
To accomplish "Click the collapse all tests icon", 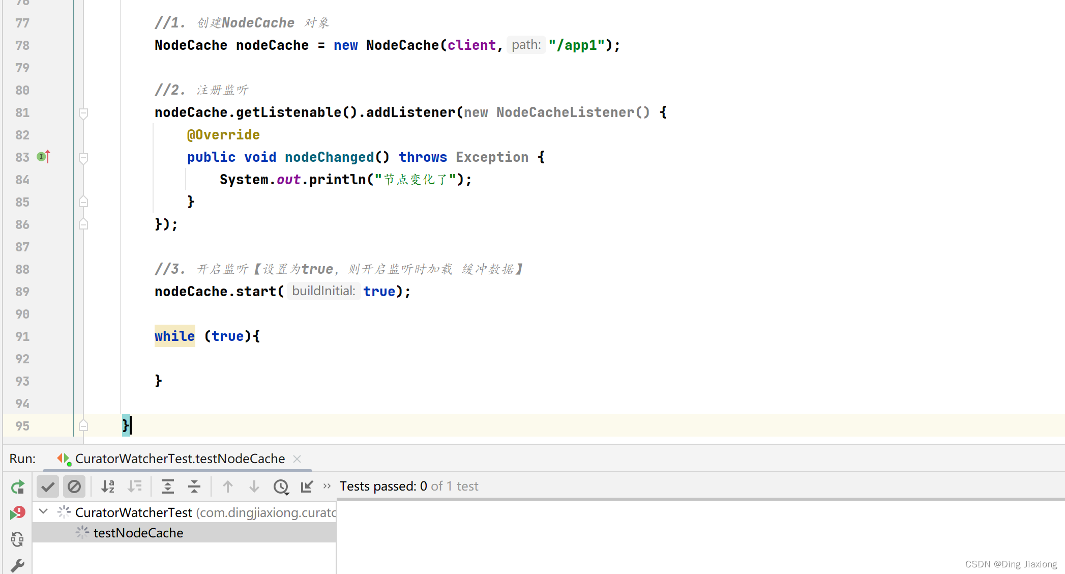I will pyautogui.click(x=193, y=486).
